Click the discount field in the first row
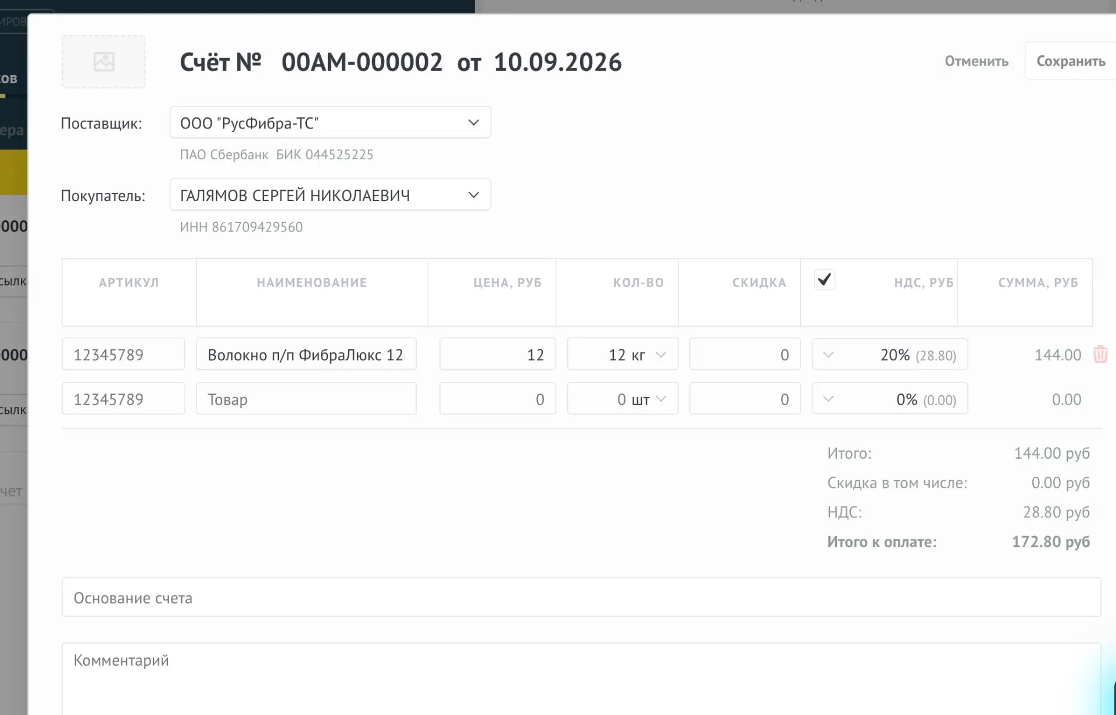 coord(745,354)
